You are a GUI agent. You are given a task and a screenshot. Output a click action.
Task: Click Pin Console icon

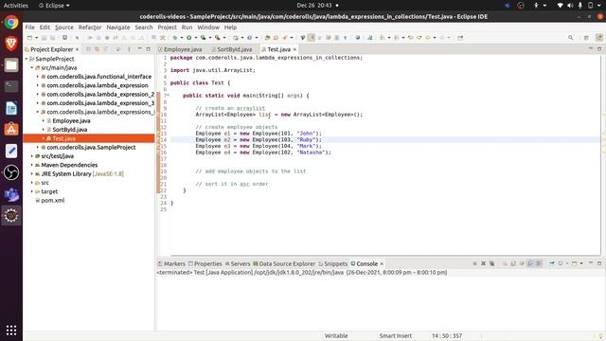pos(552,263)
